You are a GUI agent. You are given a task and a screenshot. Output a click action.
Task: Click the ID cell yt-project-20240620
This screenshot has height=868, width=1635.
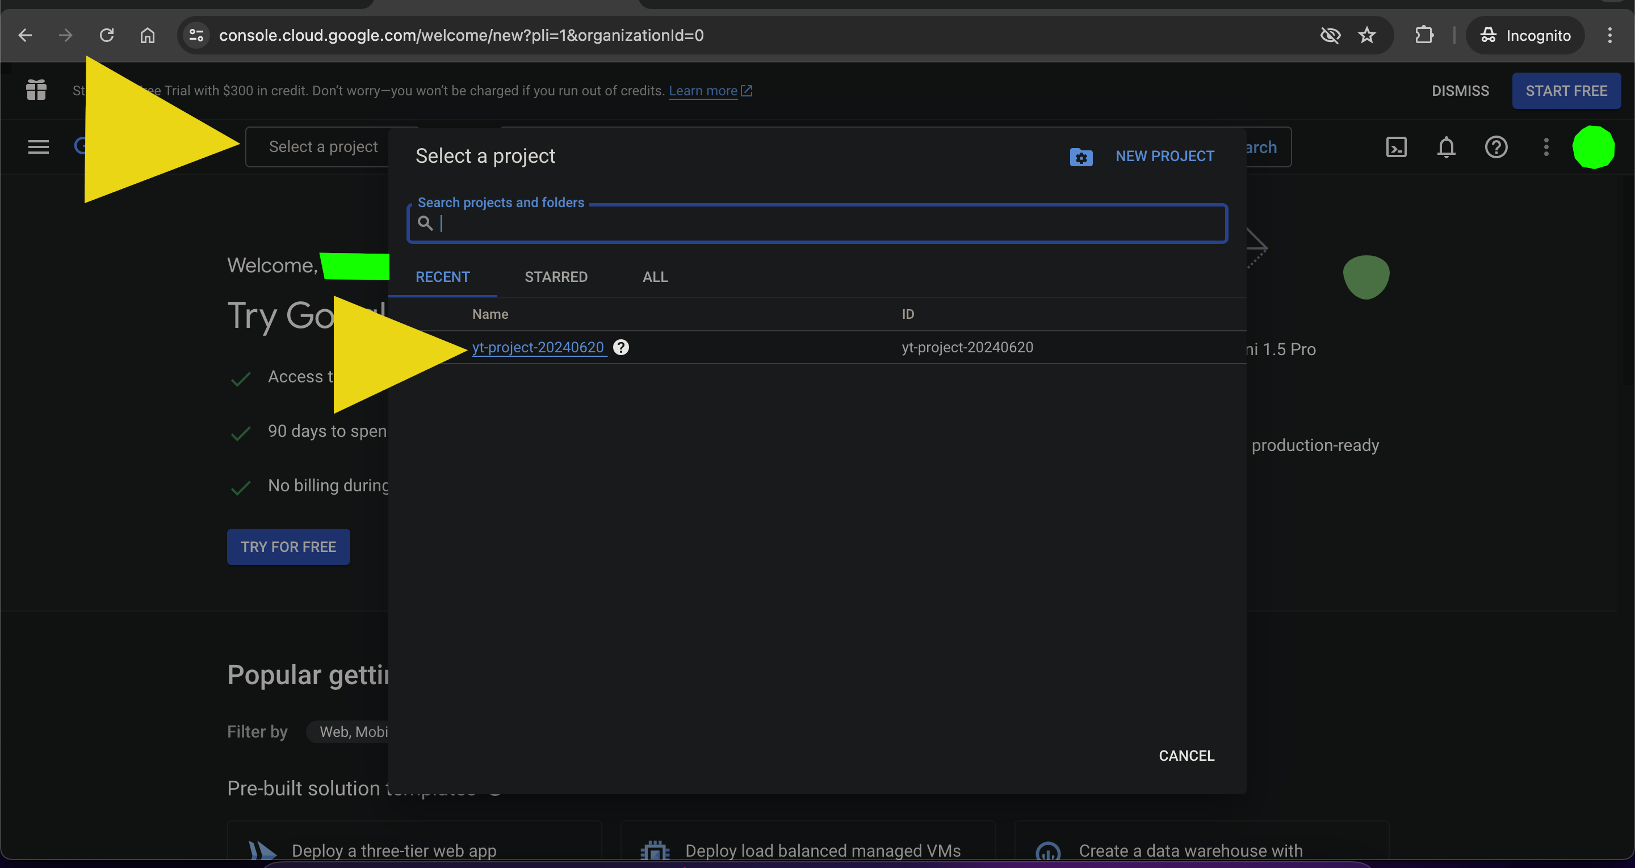click(967, 348)
